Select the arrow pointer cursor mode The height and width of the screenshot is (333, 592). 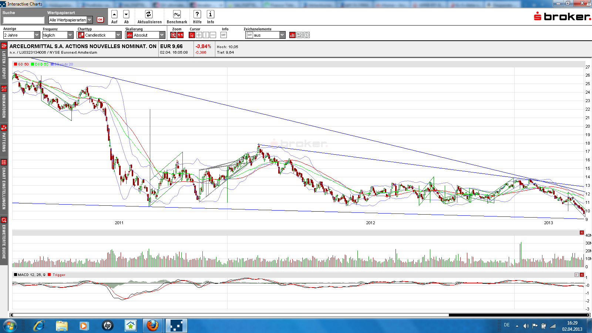pyautogui.click(x=192, y=35)
